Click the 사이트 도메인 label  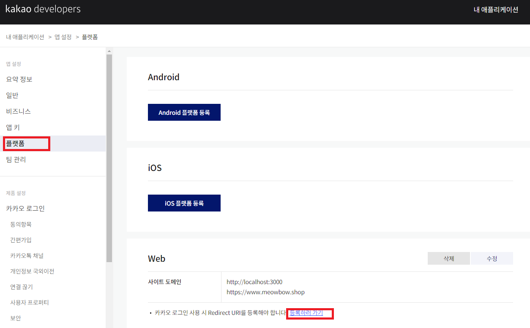(164, 282)
